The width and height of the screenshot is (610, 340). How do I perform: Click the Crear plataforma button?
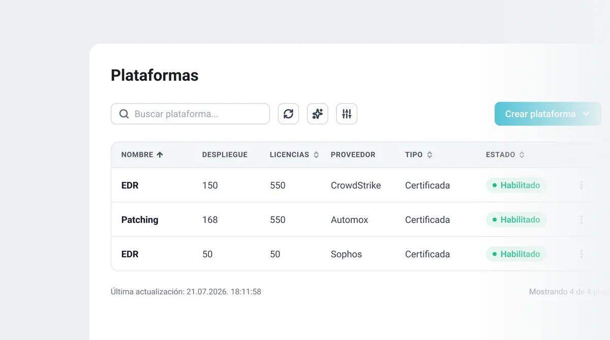tap(547, 114)
